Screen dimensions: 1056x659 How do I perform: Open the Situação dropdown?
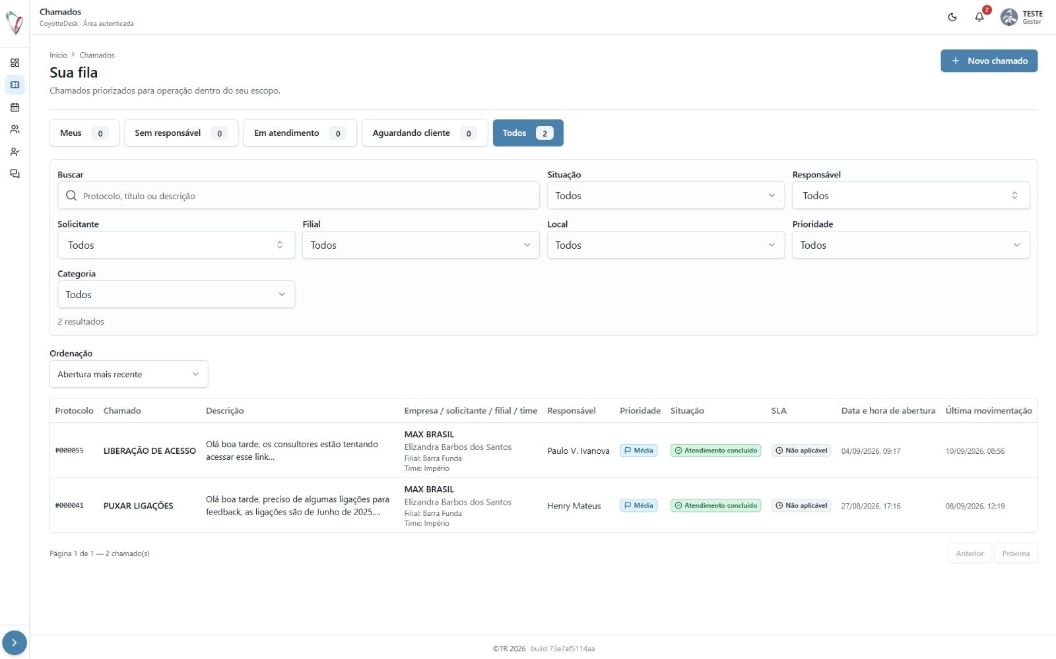tap(666, 195)
